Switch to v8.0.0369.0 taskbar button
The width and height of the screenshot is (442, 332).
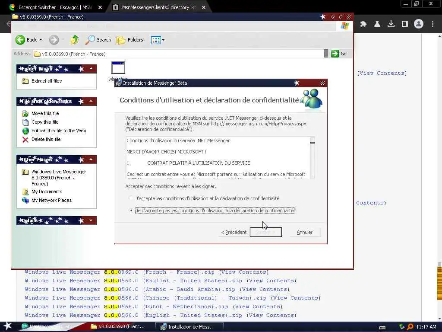tap(118, 327)
